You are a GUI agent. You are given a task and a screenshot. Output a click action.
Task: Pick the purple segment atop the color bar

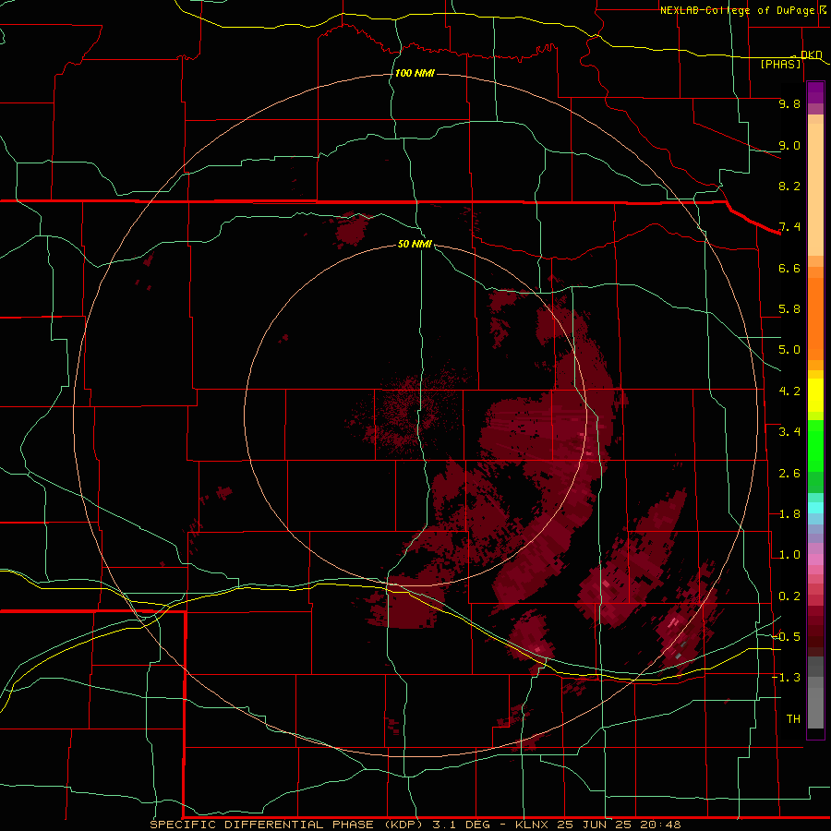click(815, 92)
